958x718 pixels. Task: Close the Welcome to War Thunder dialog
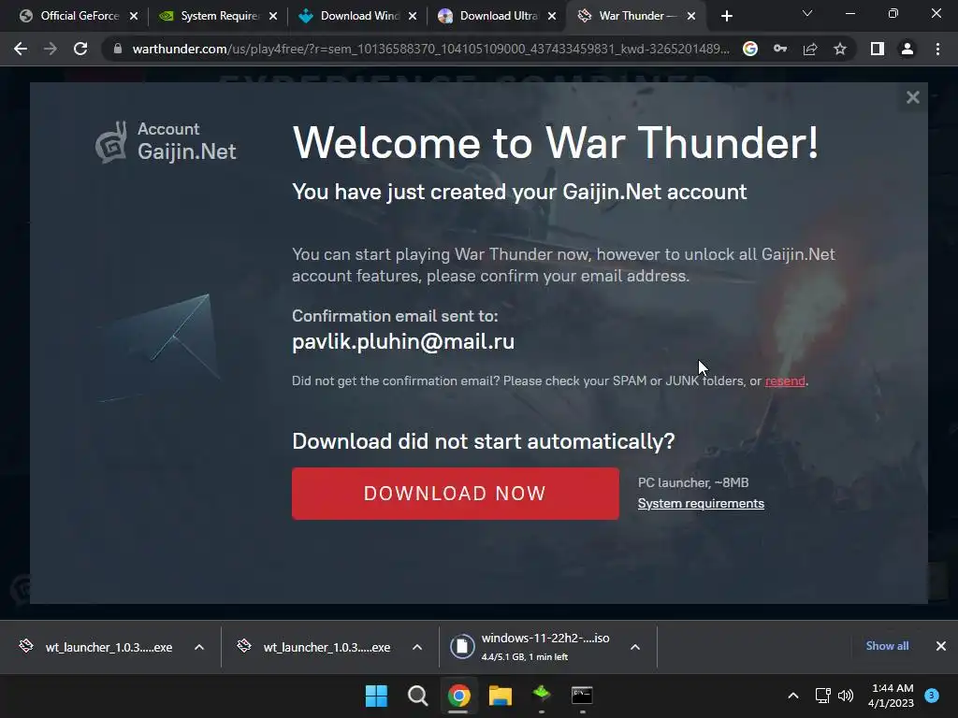[x=913, y=97]
